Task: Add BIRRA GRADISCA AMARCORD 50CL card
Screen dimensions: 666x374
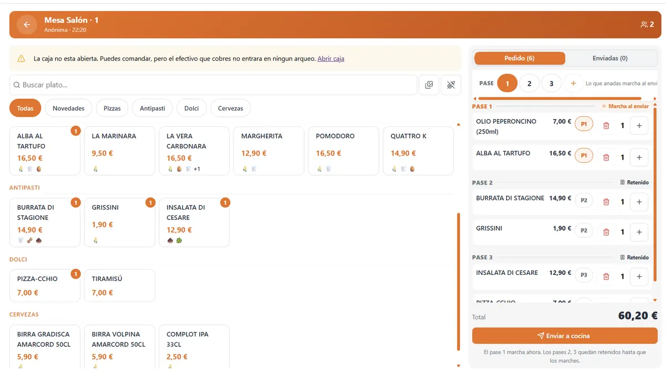Action: tap(45, 347)
